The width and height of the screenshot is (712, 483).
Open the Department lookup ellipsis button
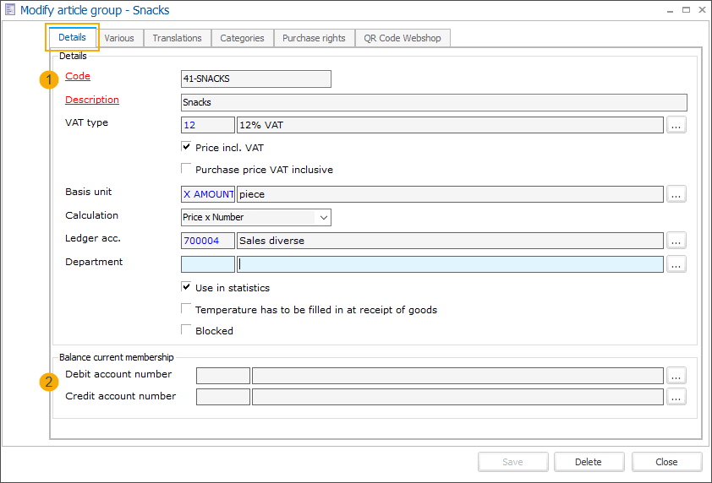pyautogui.click(x=676, y=264)
